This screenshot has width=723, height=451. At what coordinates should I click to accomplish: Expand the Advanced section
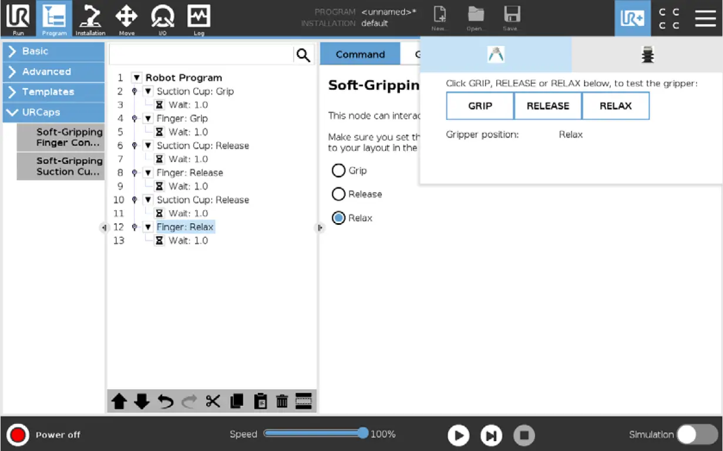coord(53,72)
